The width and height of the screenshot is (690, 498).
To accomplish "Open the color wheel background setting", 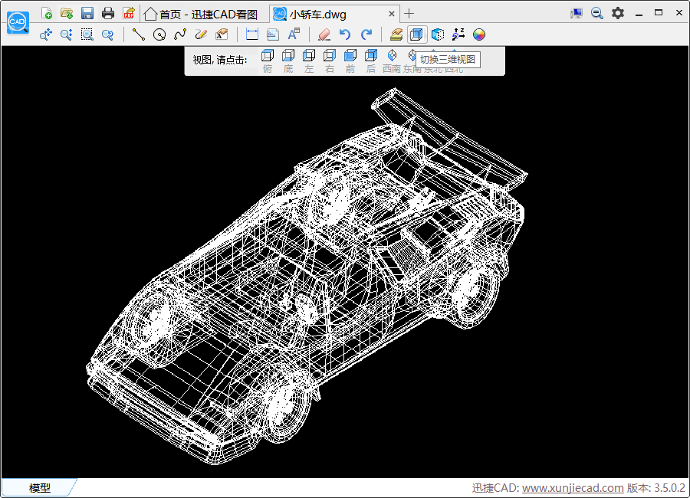I will pyautogui.click(x=479, y=34).
